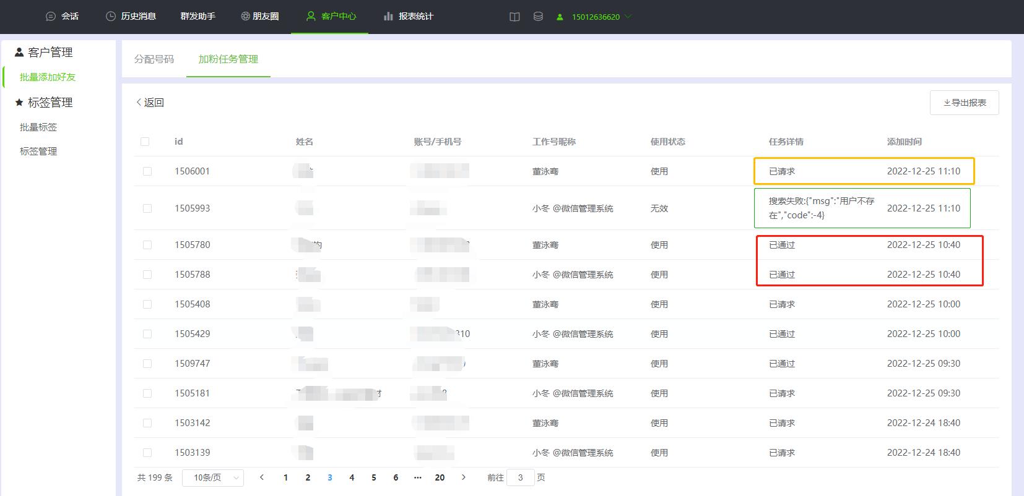Viewport: 1024px width, 496px height.
Task: Check the box for row 1505993
Action: 147,208
